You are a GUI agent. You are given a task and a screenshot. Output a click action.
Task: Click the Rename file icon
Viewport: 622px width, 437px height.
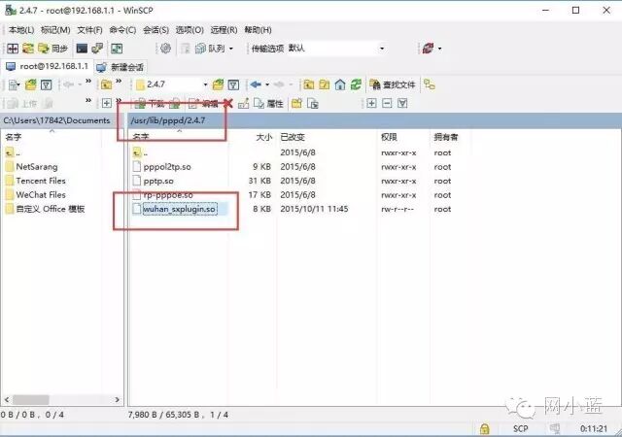coord(244,104)
